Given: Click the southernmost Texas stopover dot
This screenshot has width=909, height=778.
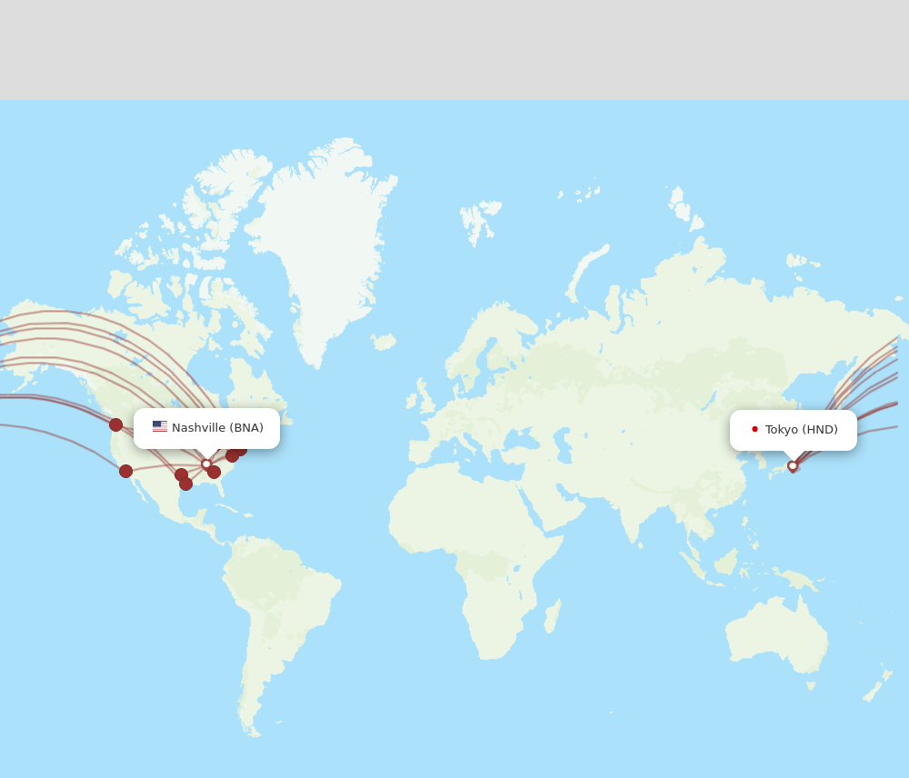Looking at the screenshot, I should (185, 484).
